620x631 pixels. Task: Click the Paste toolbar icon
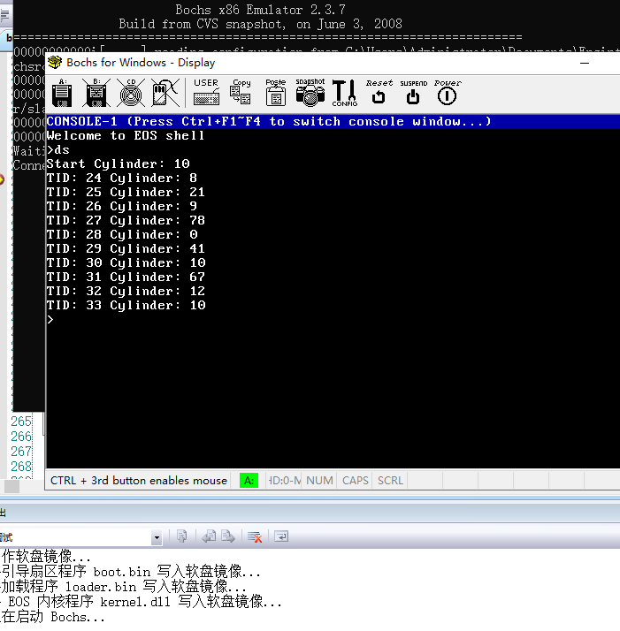[276, 93]
